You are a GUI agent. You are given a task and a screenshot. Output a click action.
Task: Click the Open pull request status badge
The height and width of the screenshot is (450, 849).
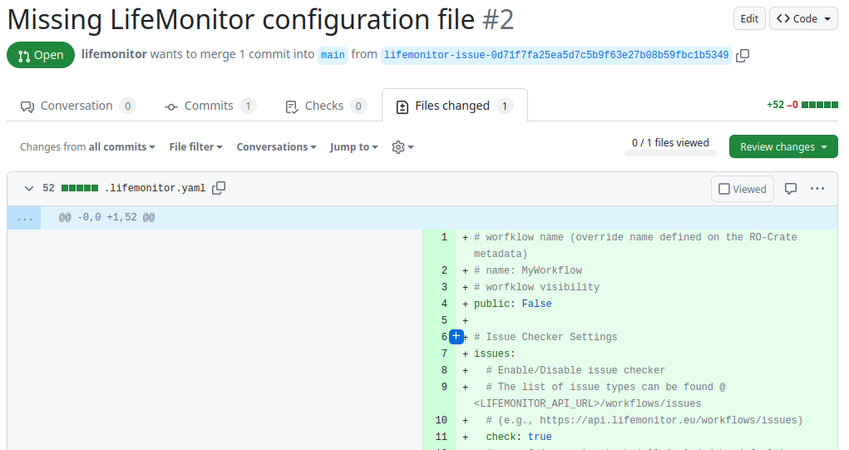point(41,55)
